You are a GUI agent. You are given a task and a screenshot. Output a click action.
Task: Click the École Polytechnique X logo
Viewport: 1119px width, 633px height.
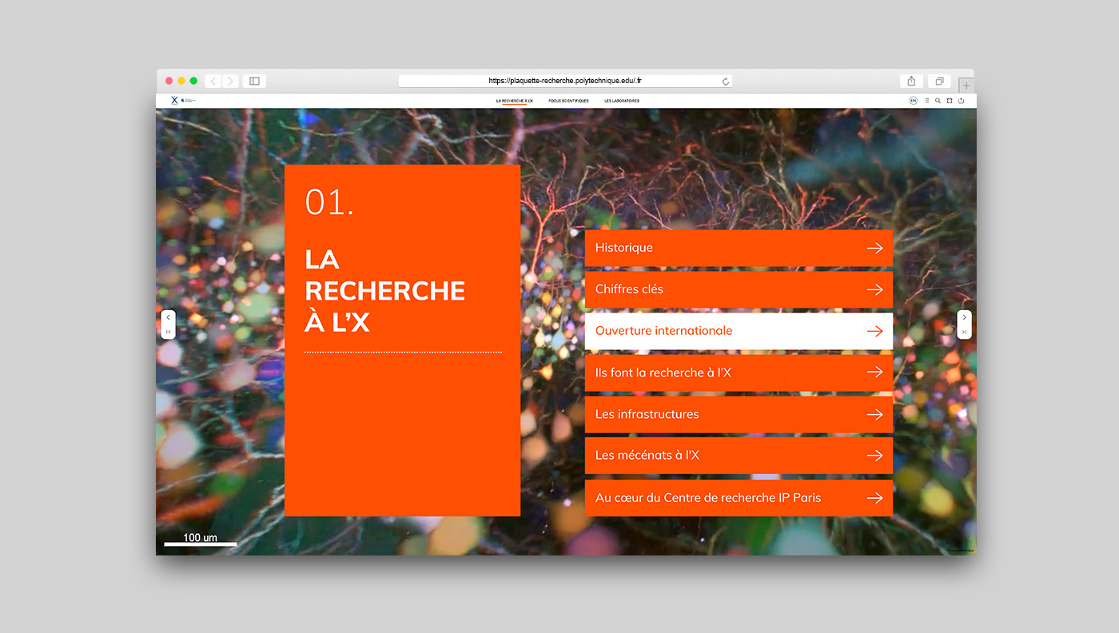[x=174, y=101]
